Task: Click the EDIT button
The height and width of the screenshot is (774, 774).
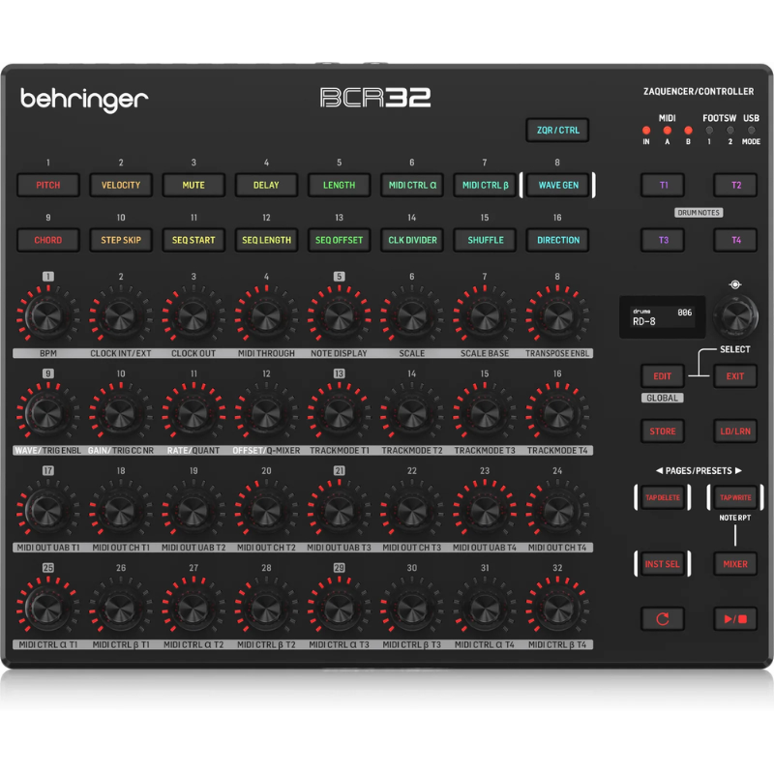Action: tap(663, 376)
